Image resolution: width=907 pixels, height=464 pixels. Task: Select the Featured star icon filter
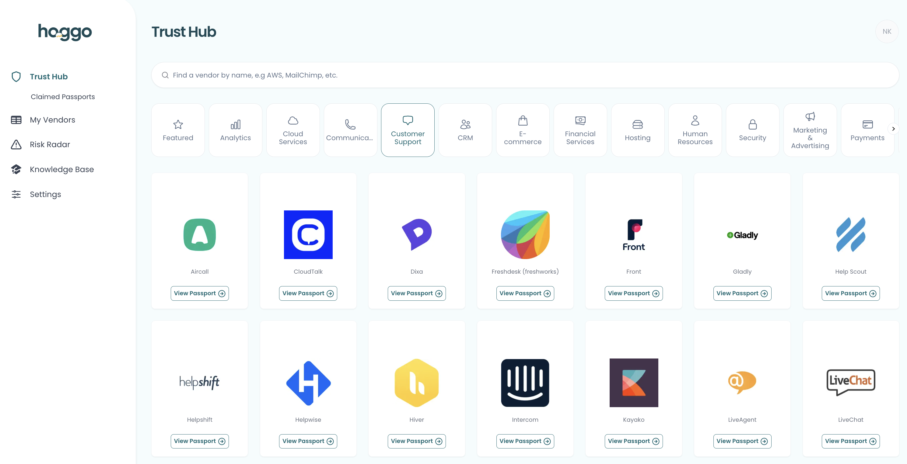(178, 125)
